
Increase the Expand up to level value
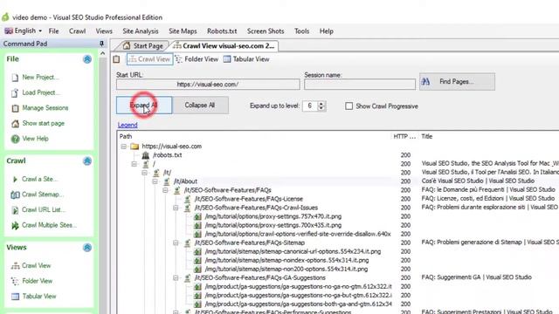click(x=321, y=104)
